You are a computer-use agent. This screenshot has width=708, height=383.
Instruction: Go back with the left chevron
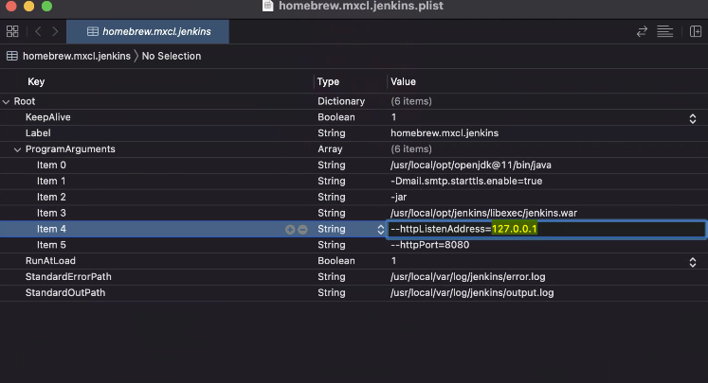coord(38,31)
